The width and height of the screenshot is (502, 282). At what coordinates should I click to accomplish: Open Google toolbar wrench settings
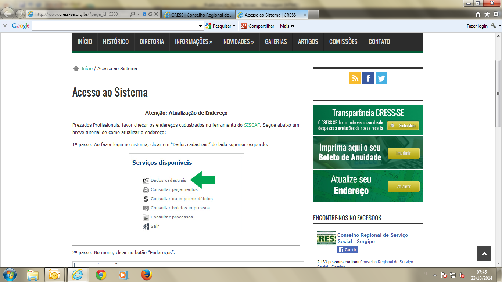pos(493,26)
